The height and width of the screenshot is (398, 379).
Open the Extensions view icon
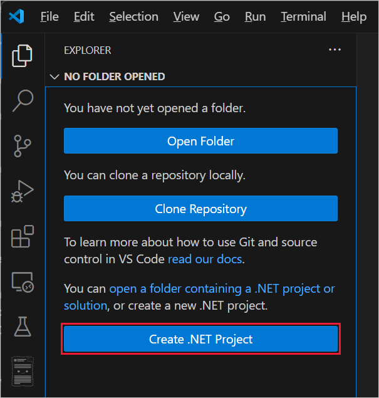23,237
